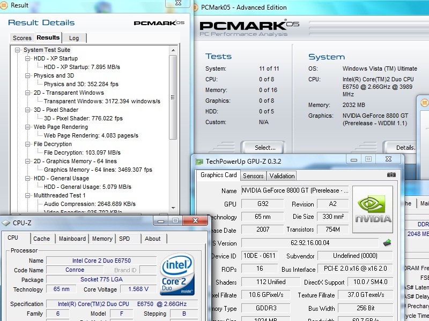The image size is (429, 321).
Task: Click the CPU-Z Name field Intel Core 2 Duo E6750
Action: coord(101,261)
